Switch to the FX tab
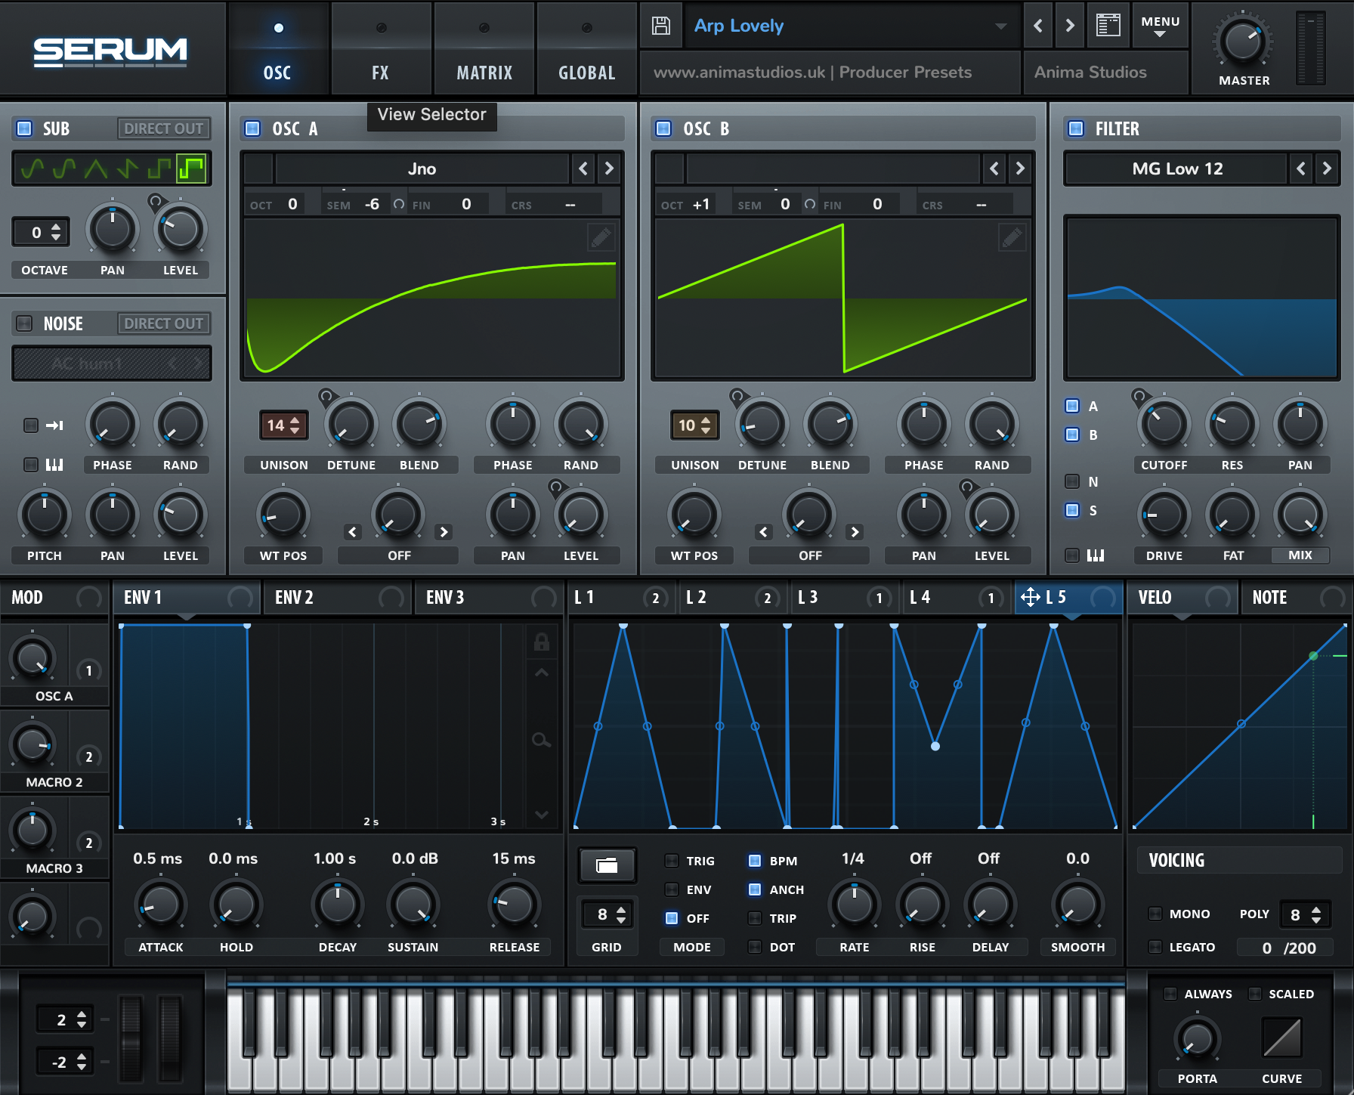Screen dimensions: 1354x1095 pos(380,48)
